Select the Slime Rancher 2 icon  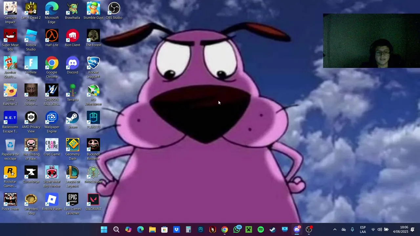[10, 95]
